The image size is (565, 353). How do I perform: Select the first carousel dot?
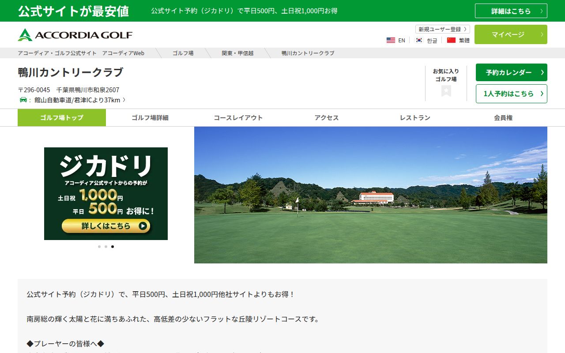click(x=99, y=247)
